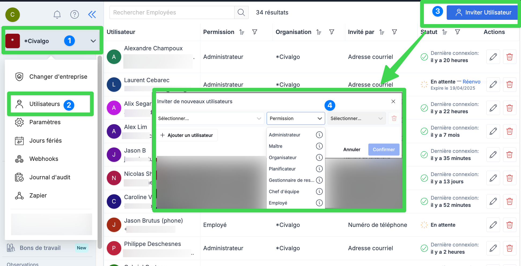This screenshot has width=521, height=266.
Task: Focus the Rechercher Employées search field
Action: tap(172, 13)
